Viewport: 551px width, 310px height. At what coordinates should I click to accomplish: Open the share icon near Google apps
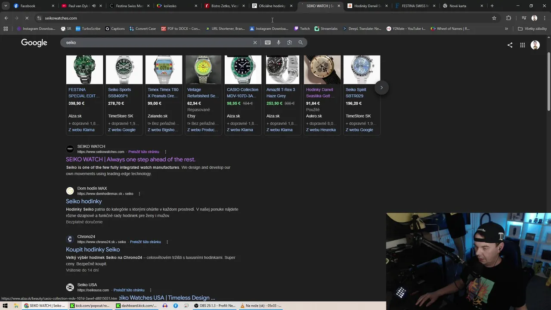510,45
